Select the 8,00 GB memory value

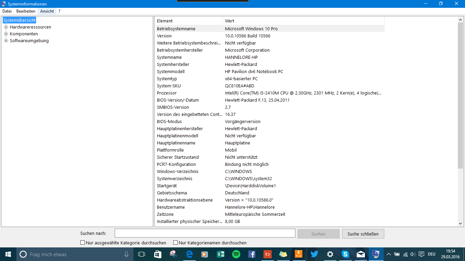233,222
